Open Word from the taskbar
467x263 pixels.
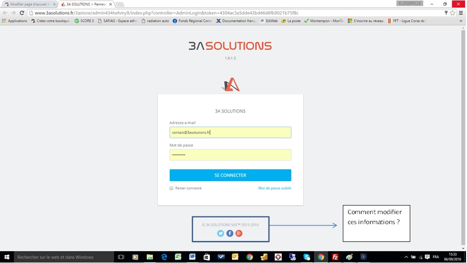point(192,257)
